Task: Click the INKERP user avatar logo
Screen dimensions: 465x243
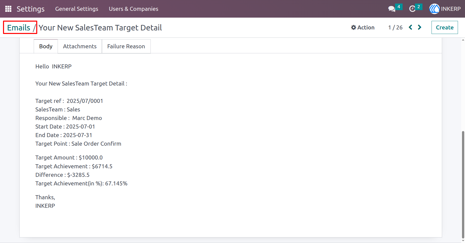Action: (434, 9)
